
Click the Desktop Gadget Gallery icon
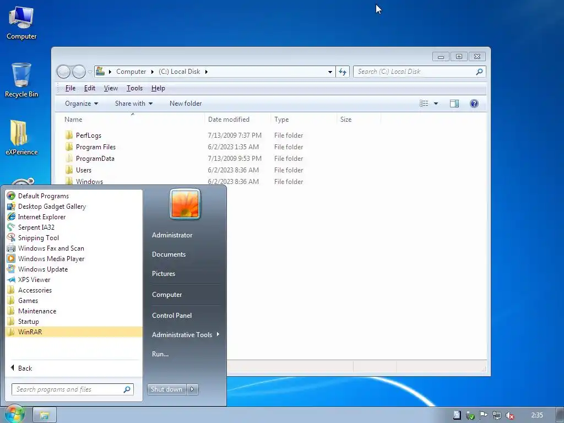11,207
